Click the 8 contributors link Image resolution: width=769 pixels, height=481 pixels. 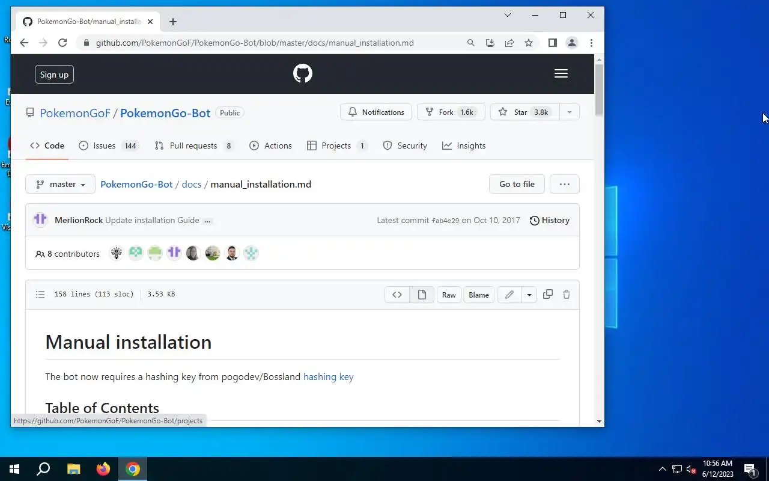point(67,254)
